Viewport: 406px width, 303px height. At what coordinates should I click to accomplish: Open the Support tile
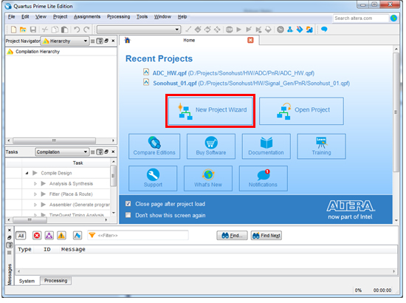coord(153,179)
